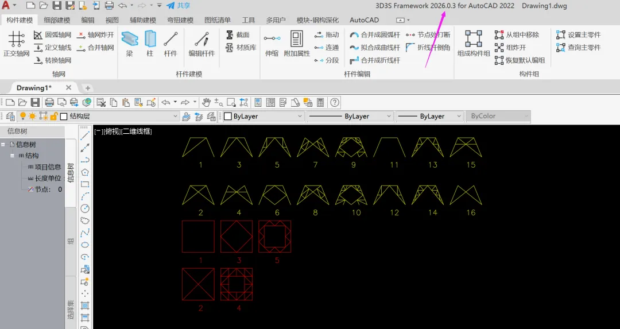The image size is (620, 329).
Task: Click 组炸开 explode group
Action: 510,48
